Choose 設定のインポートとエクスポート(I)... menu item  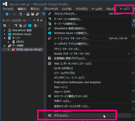point(89,106)
